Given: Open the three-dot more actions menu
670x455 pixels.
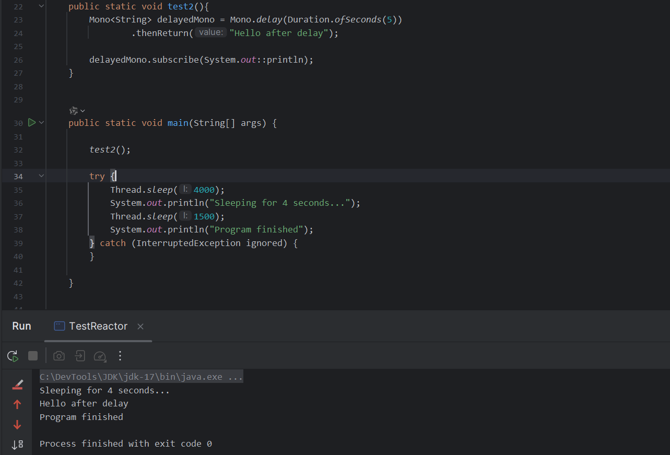Looking at the screenshot, I should (x=120, y=356).
